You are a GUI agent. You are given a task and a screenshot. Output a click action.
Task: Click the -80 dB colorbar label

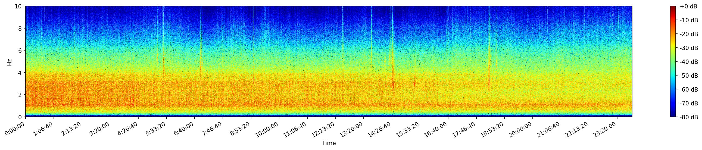[x=689, y=117]
